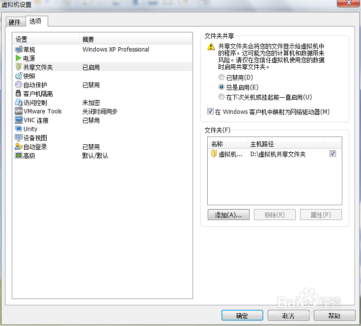The width and height of the screenshot is (361, 326).
Task: Click the 虚拟机... folder name cell
Action: click(x=230, y=154)
